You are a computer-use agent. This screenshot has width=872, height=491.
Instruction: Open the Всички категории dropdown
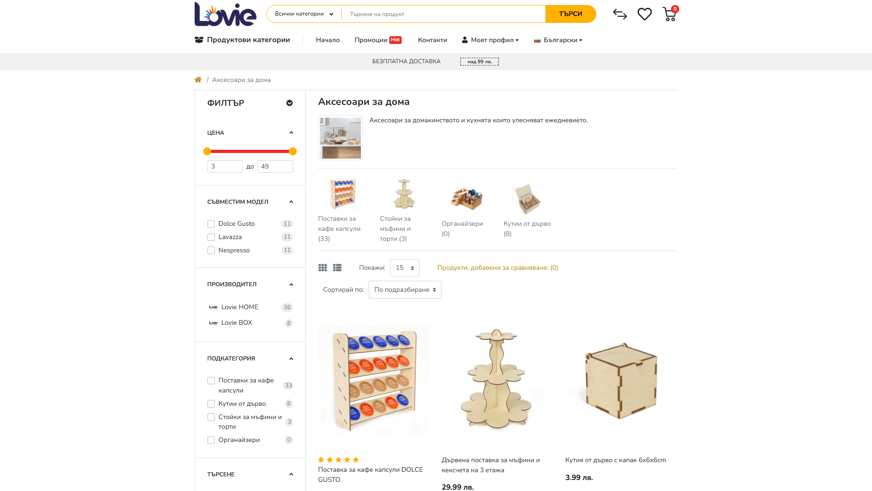coord(304,14)
